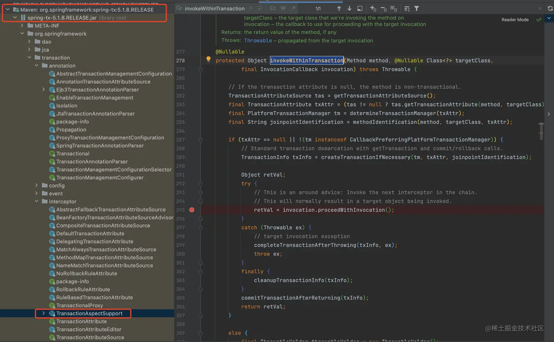
Task: Click the Maven reload icon
Action: (x=550, y=8)
